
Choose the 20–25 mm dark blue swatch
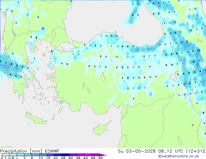[58, 155]
